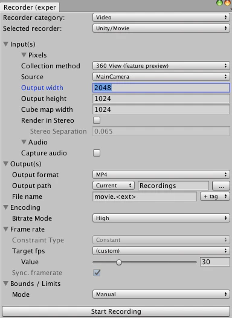Open the Selected recorder dropdown showing Unity/Movie
232x318 pixels.
tap(161, 28)
